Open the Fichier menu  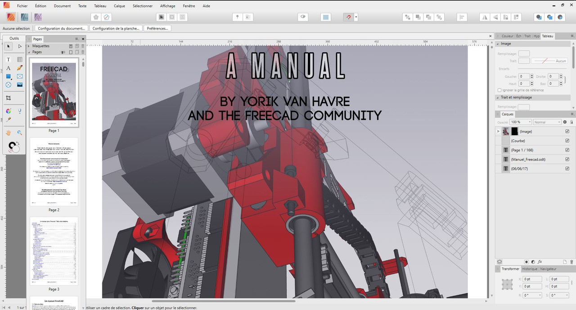[22, 6]
